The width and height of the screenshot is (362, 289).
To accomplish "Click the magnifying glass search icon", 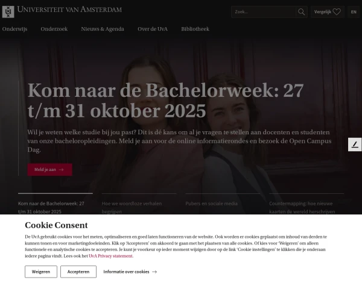I will click(x=301, y=12).
